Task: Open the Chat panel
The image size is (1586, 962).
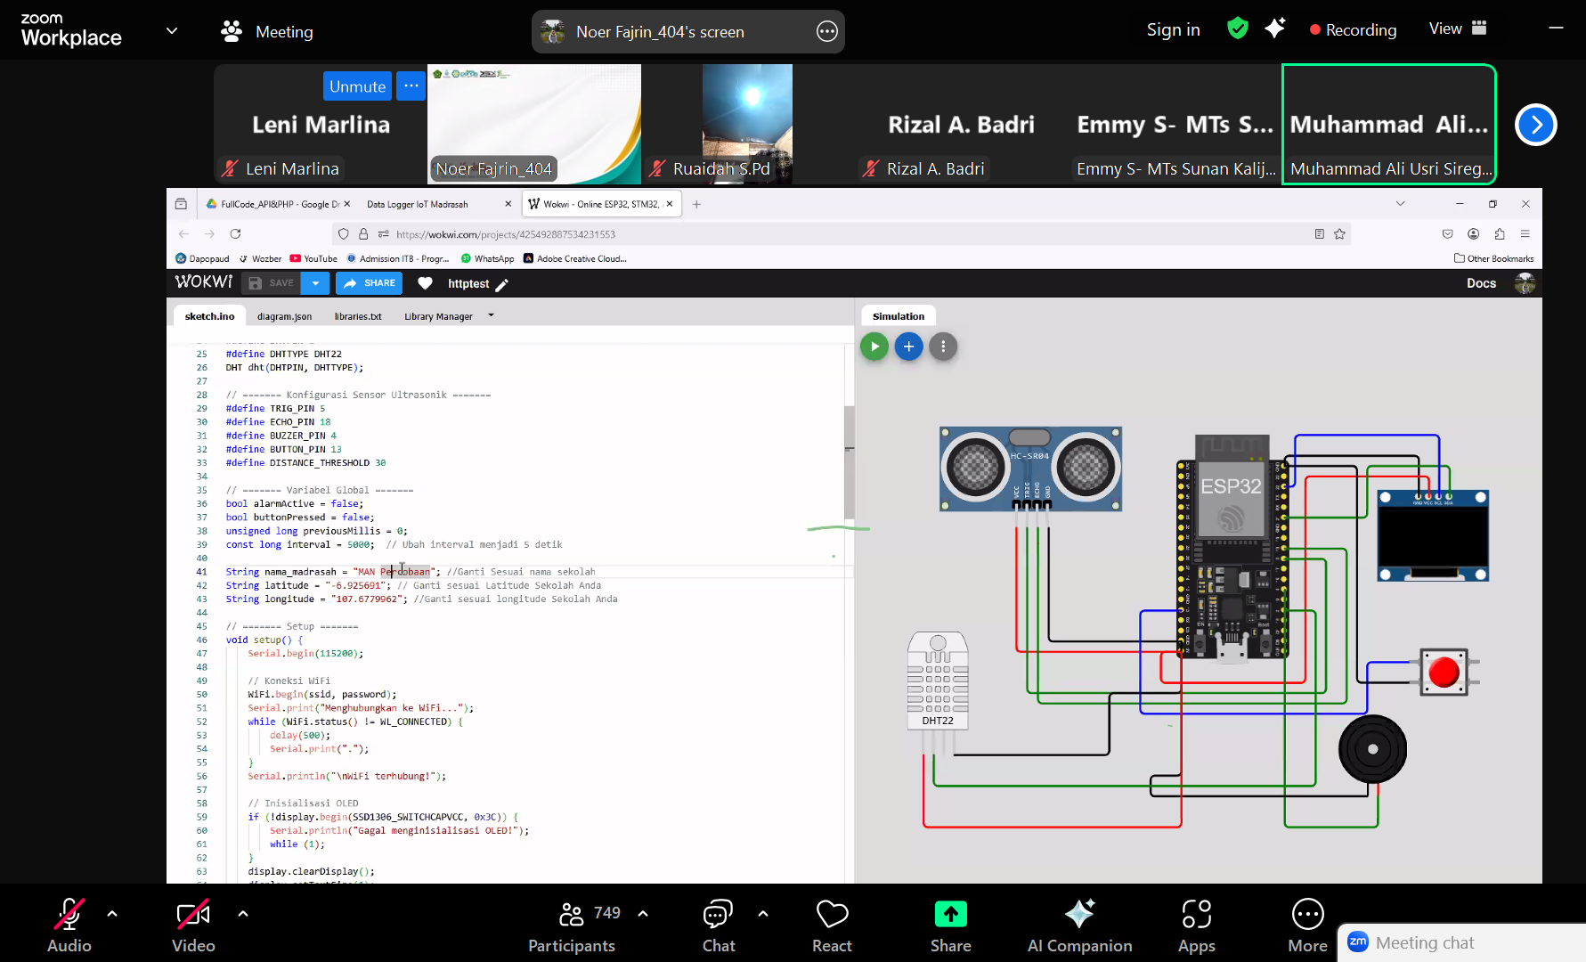Action: coord(718,915)
